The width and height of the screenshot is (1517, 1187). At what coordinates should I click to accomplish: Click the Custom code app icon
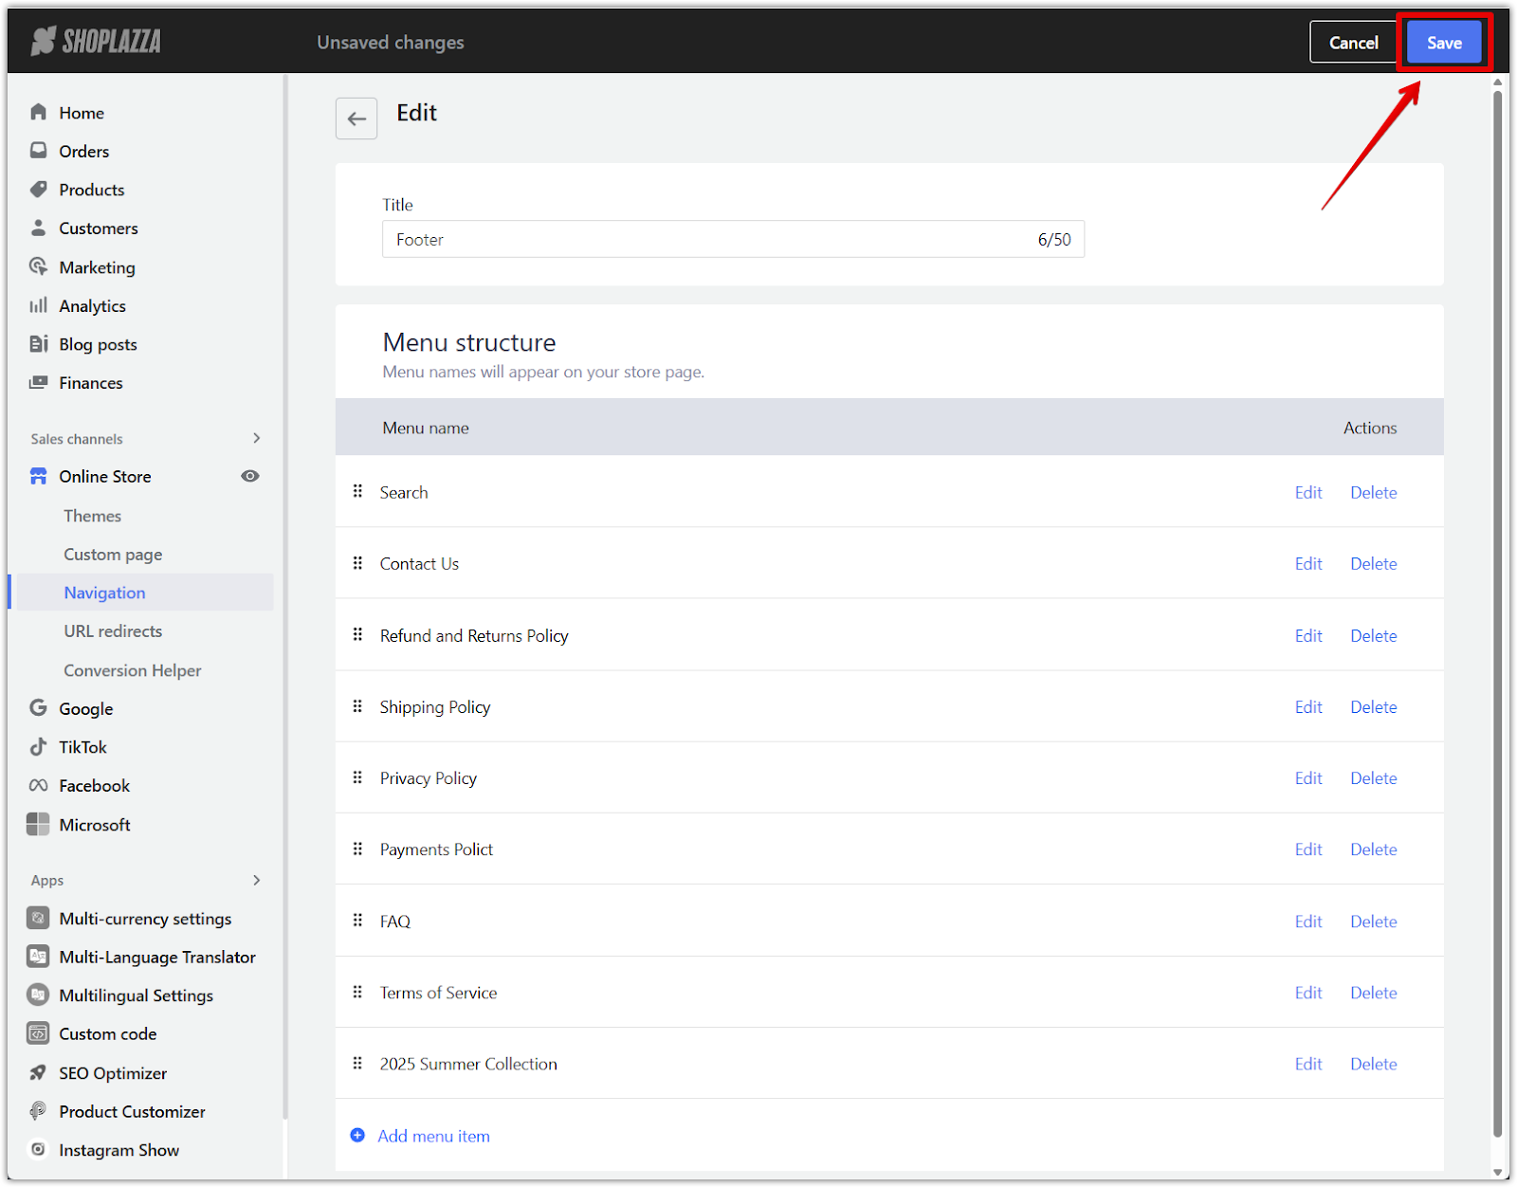pos(38,1033)
